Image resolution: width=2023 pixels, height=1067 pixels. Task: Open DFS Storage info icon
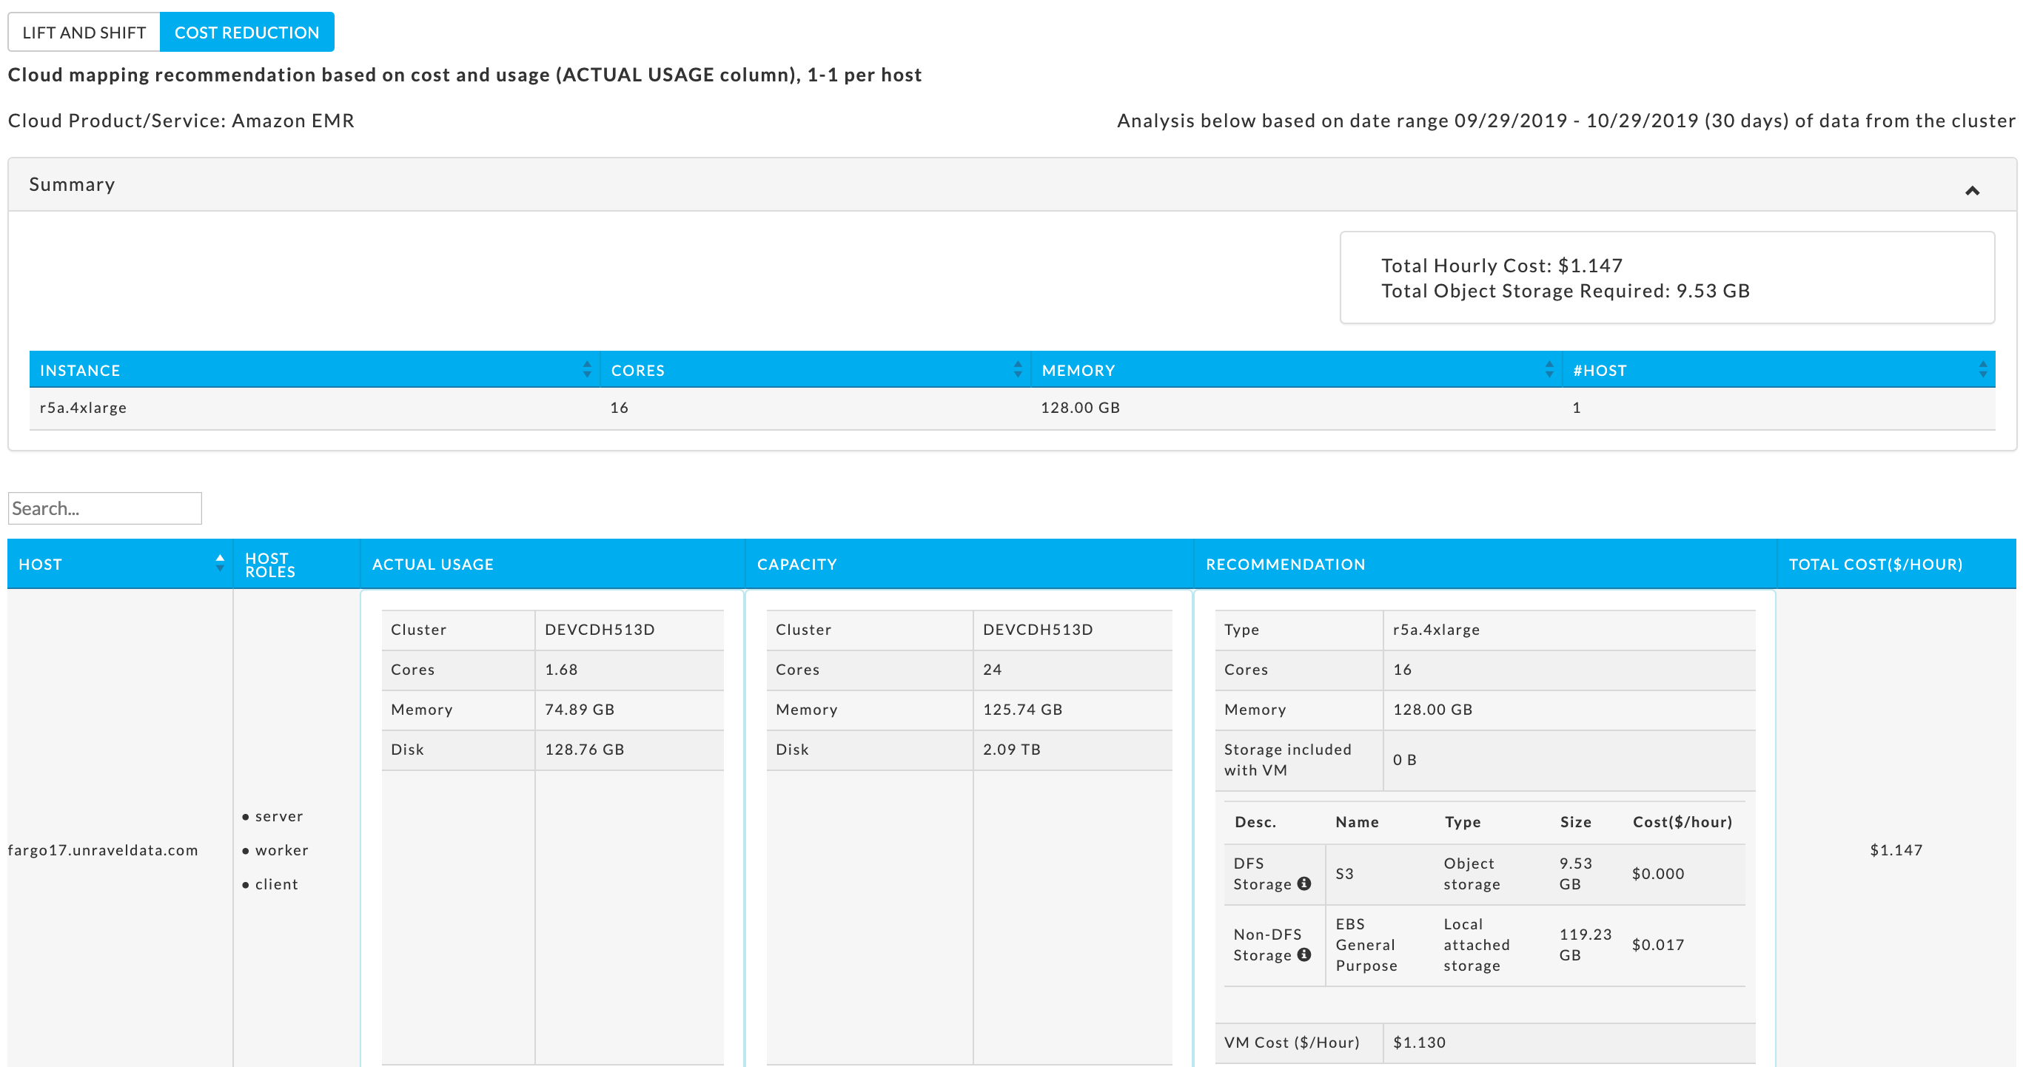coord(1304,883)
